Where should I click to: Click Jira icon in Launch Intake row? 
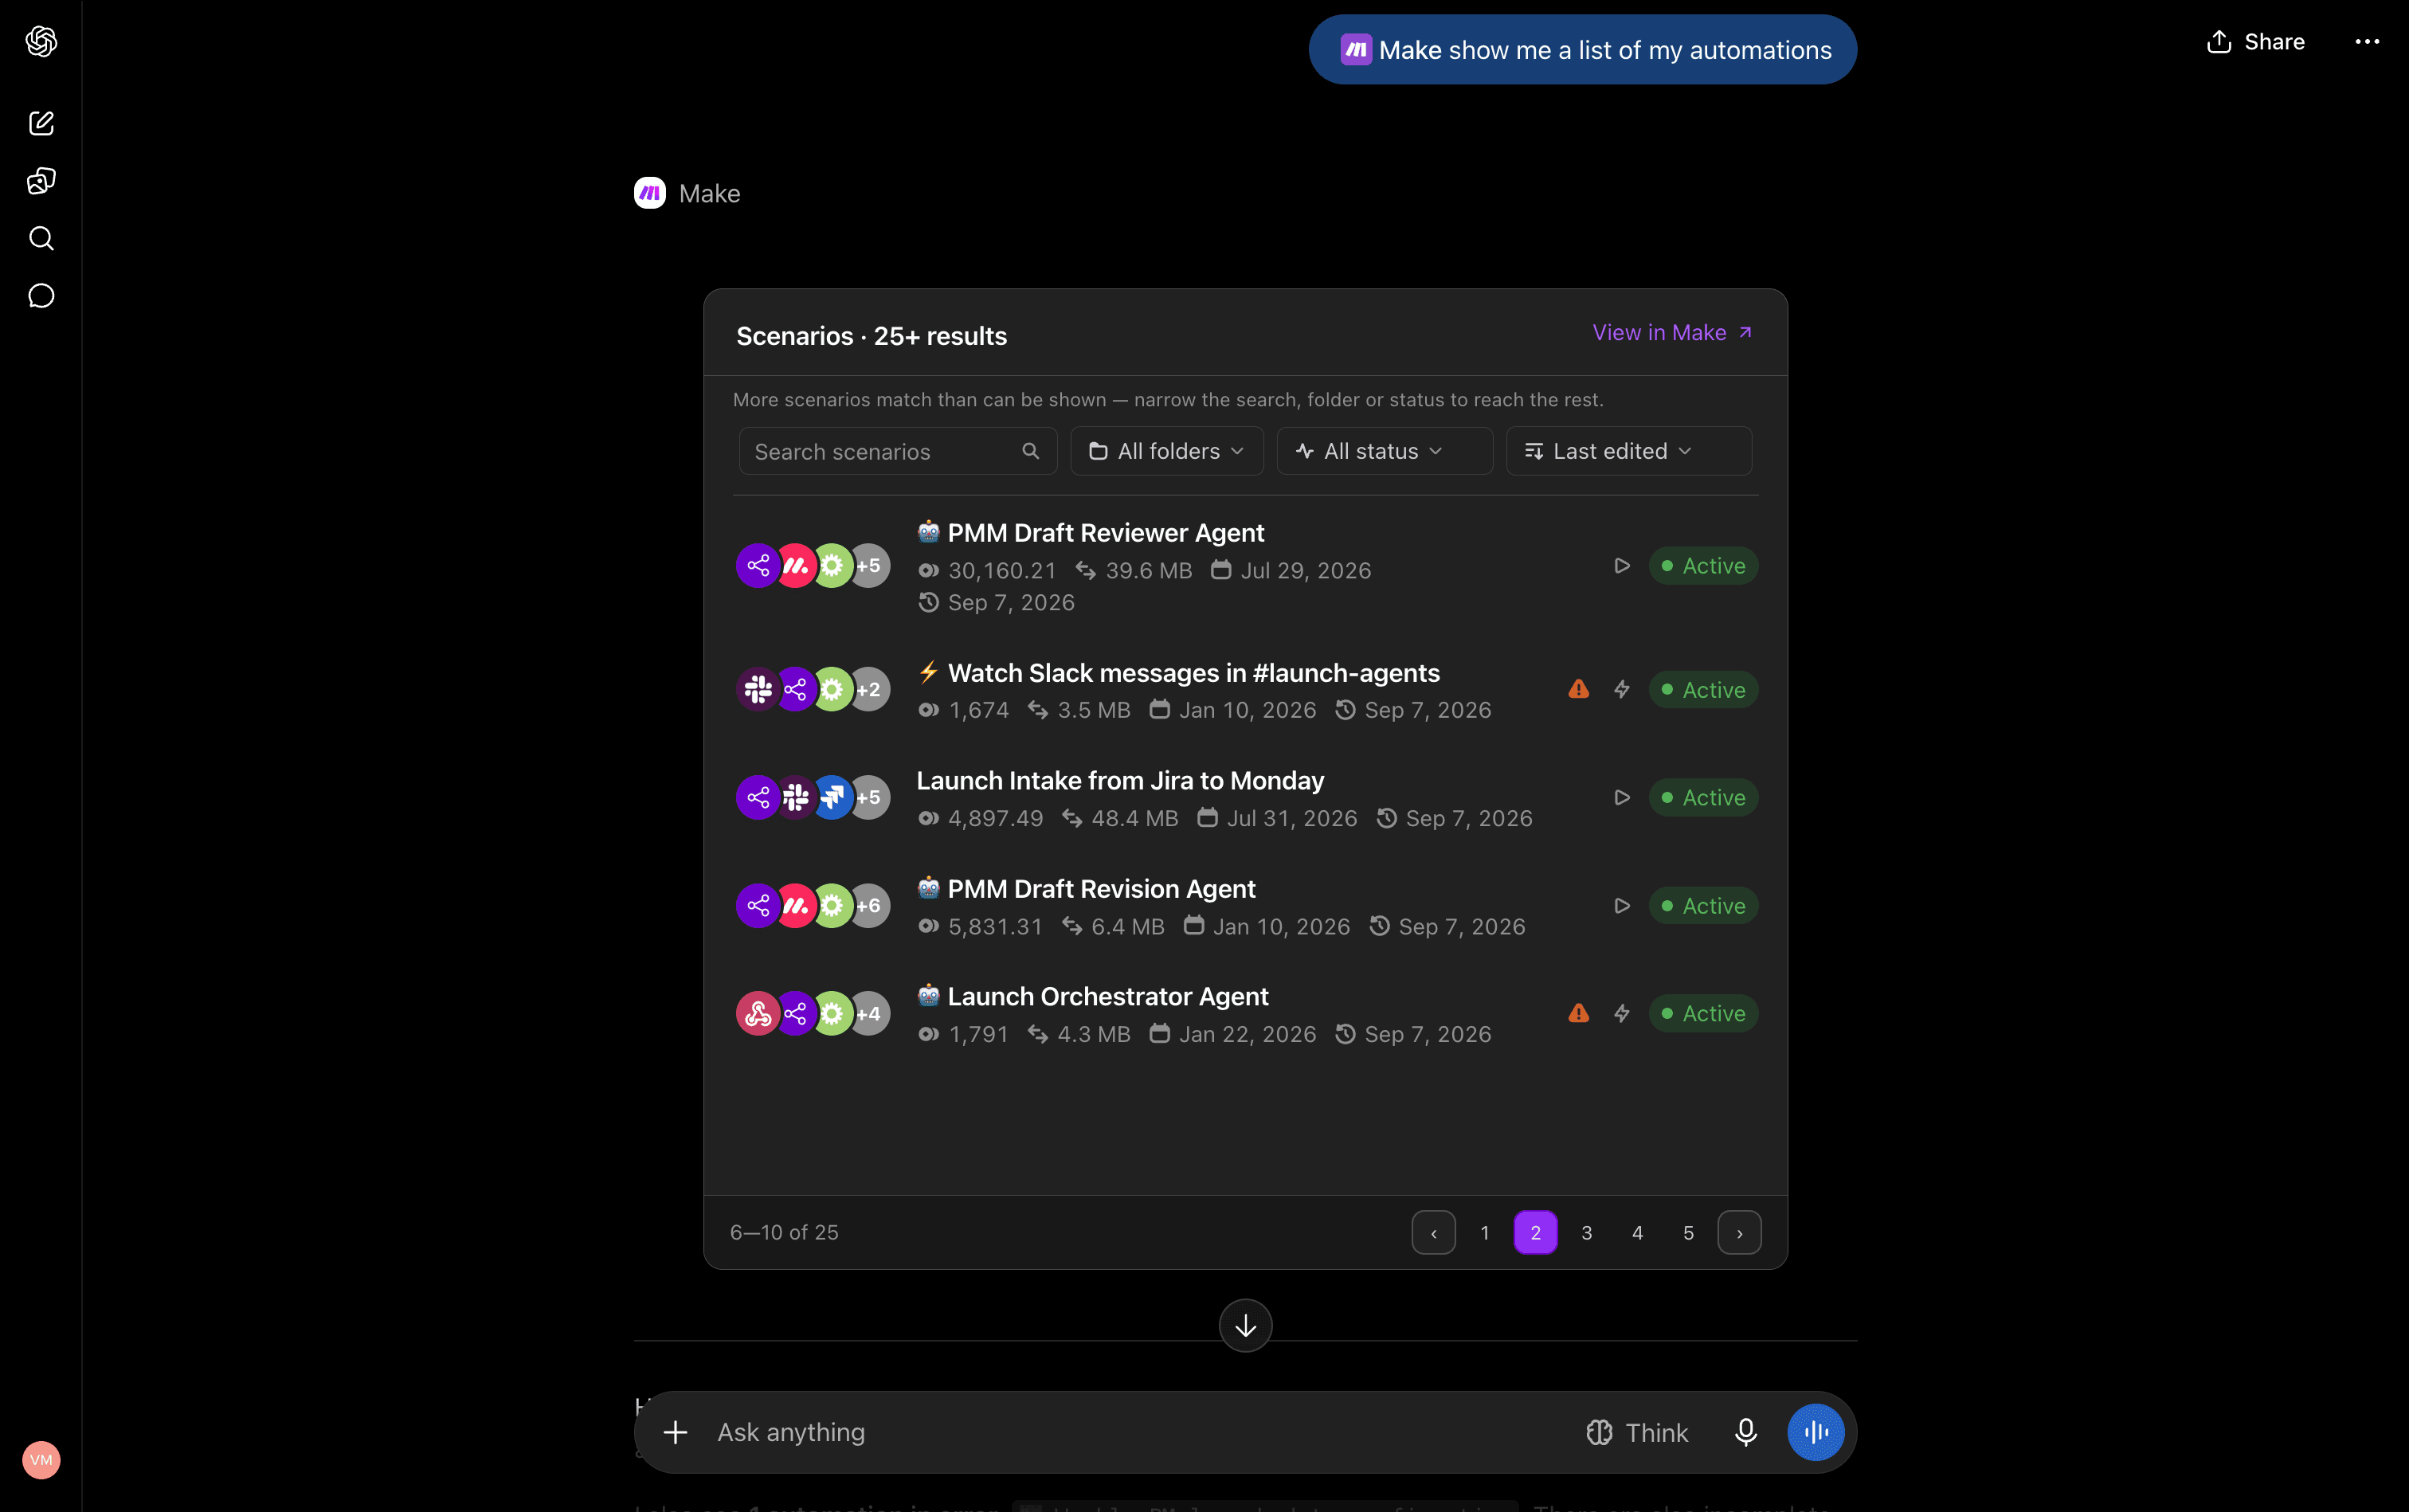click(832, 797)
